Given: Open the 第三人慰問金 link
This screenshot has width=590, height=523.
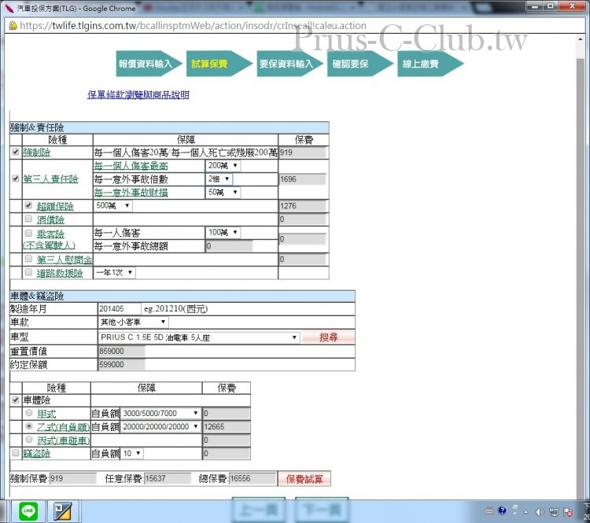Looking at the screenshot, I should pos(65,260).
